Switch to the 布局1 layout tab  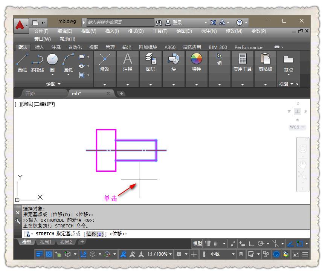[46, 242]
